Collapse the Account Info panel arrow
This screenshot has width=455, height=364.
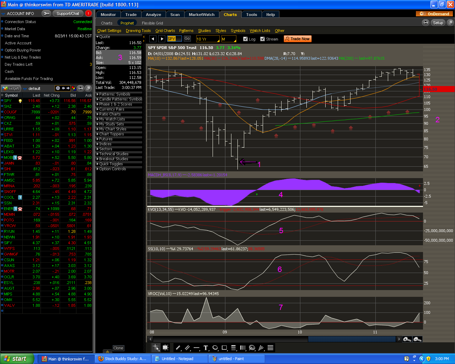point(3,14)
